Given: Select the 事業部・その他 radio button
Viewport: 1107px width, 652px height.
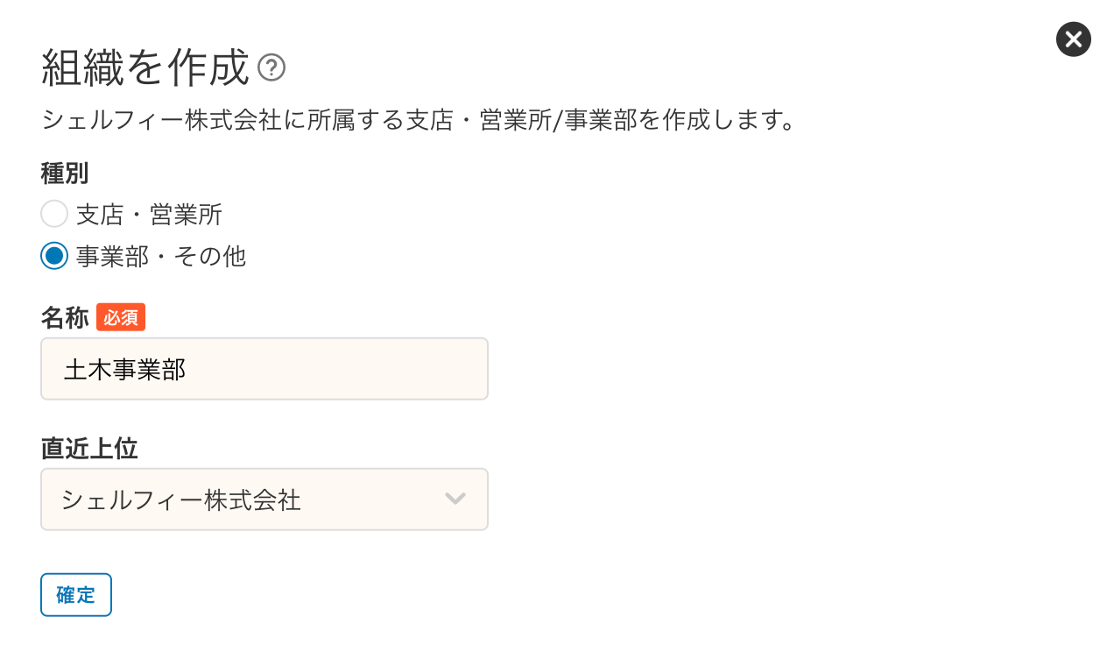Looking at the screenshot, I should pos(54,256).
